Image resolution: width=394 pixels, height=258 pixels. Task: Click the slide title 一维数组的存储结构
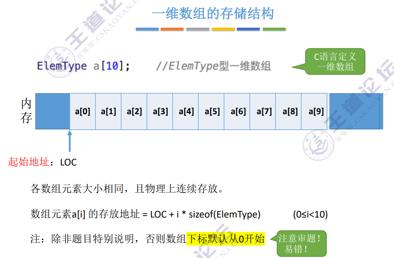click(213, 13)
